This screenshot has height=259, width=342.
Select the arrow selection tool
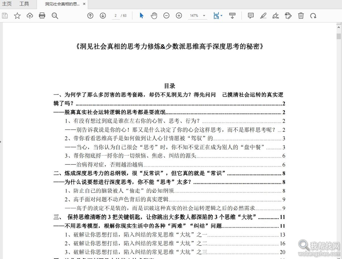tap(141, 16)
